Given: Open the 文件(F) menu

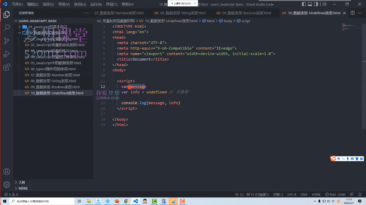Looking at the screenshot, I should point(17,4).
